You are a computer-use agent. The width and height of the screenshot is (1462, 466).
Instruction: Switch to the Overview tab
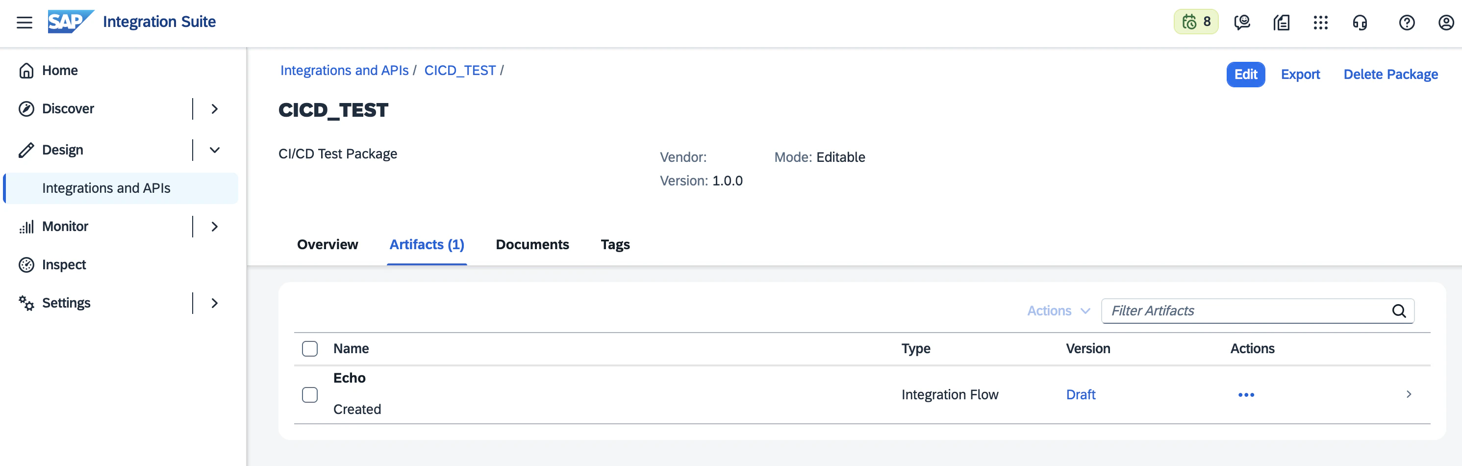(x=328, y=245)
